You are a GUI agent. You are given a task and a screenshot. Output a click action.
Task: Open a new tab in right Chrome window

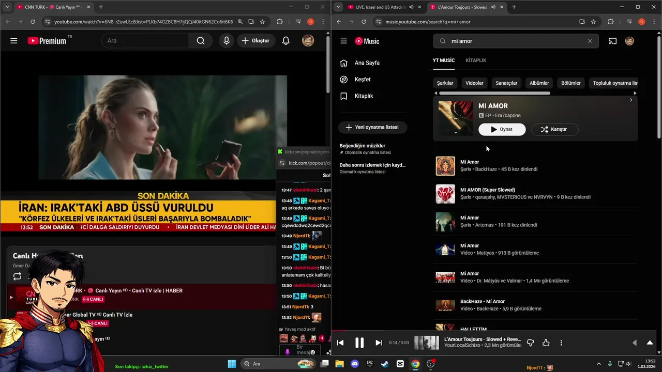(x=514, y=7)
